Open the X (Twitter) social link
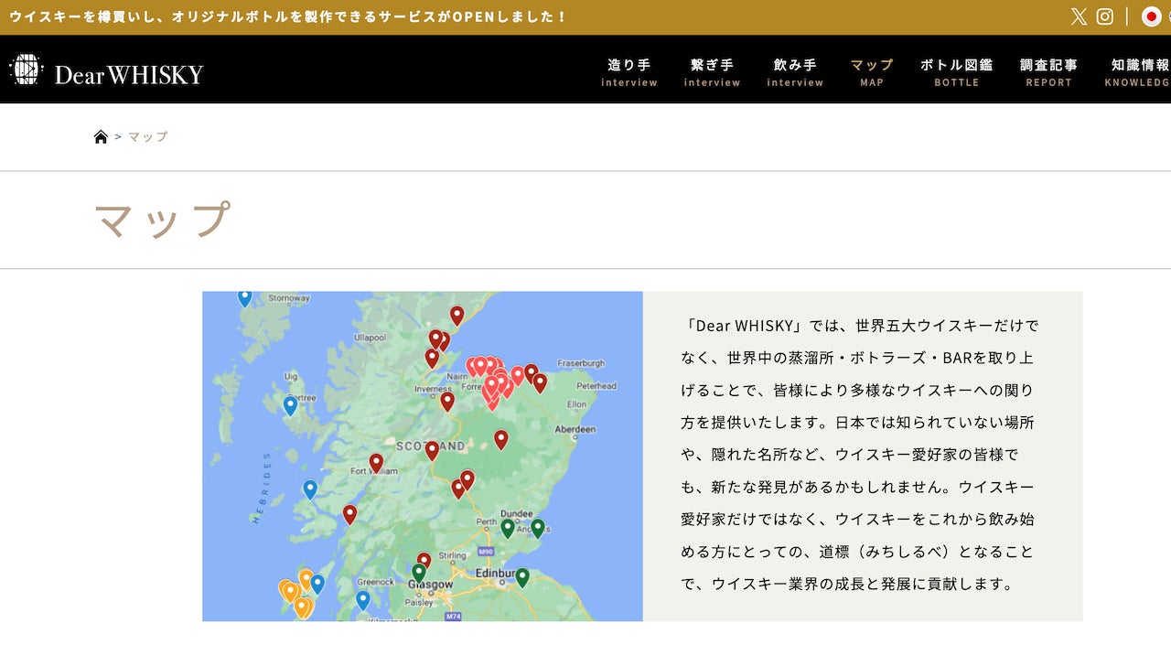The image size is (1171, 666). tap(1079, 16)
